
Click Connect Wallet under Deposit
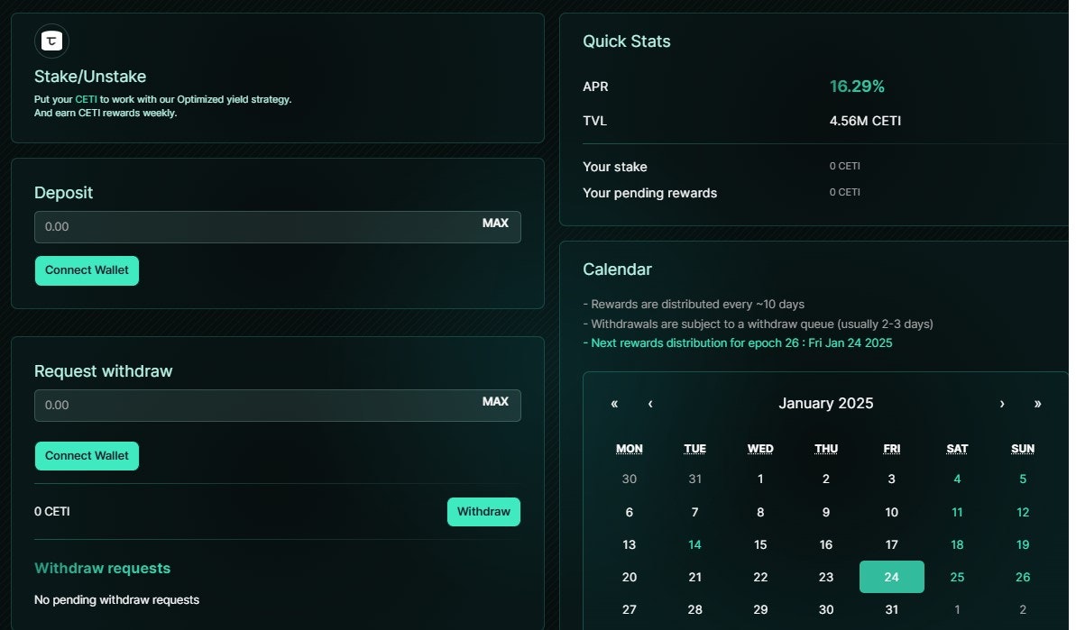87,270
